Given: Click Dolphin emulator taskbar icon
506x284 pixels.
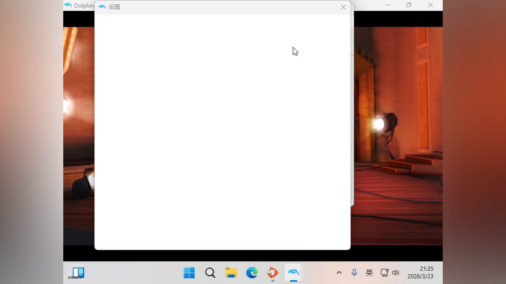Looking at the screenshot, I should coord(293,273).
